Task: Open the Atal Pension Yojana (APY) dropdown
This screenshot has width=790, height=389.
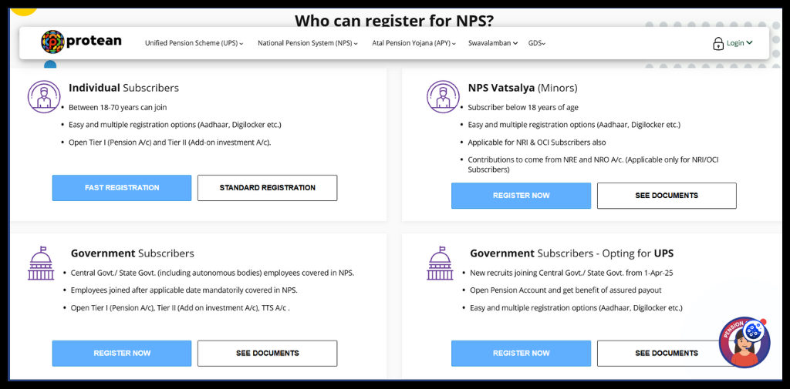Action: (x=414, y=44)
